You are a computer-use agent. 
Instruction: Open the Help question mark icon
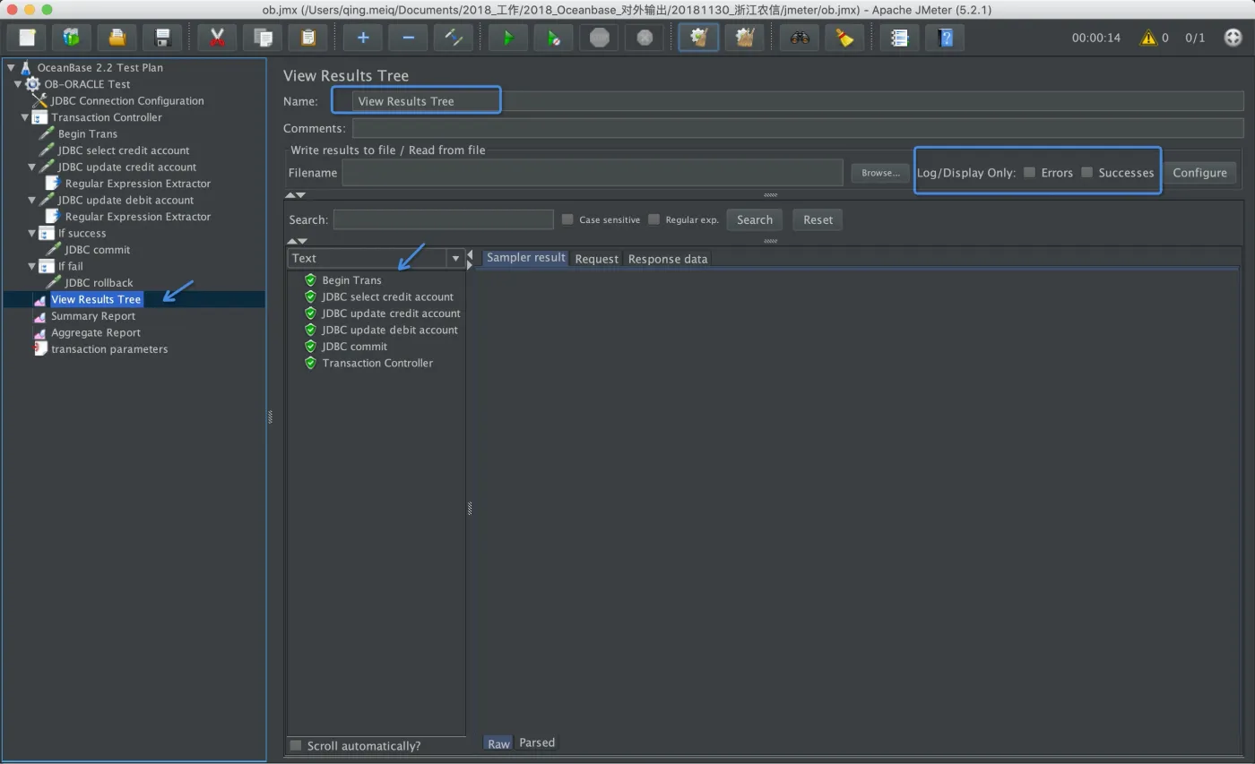pyautogui.click(x=945, y=38)
